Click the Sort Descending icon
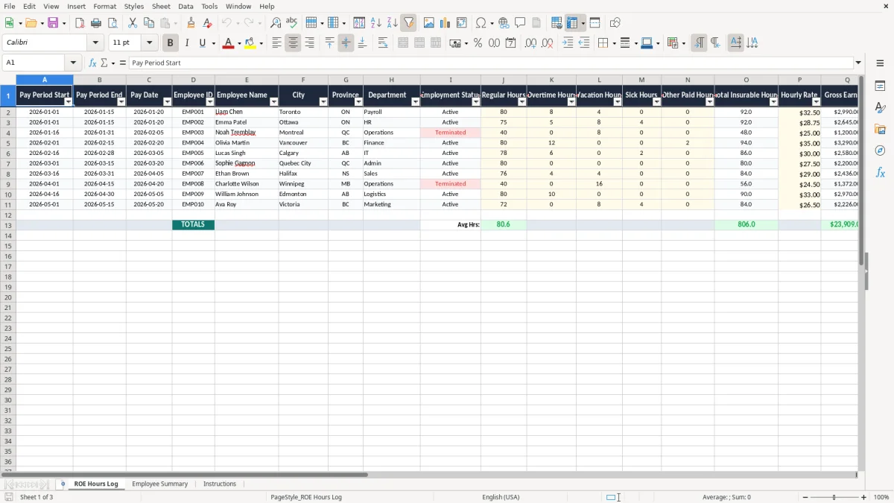Viewport: 894px width, 503px height. coord(392,23)
